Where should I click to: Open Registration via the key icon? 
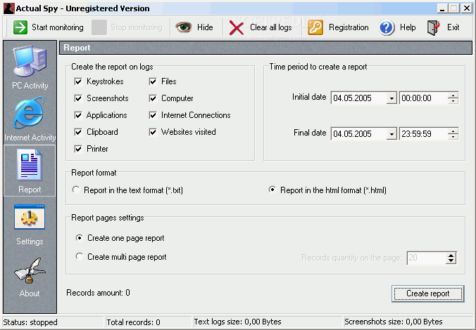[x=315, y=27]
